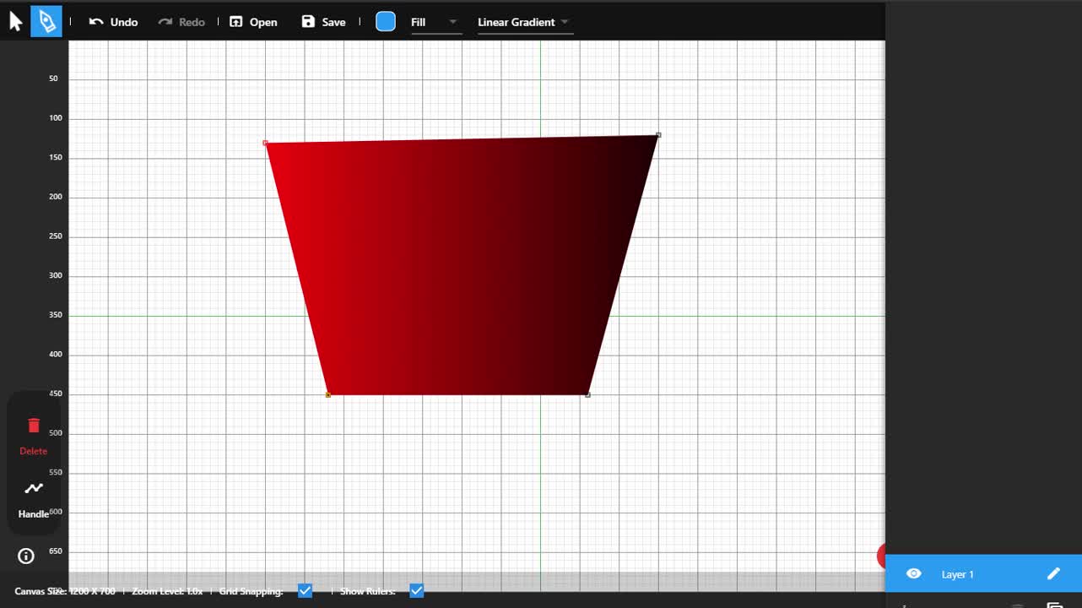Hide Layer 1 using eye icon

click(x=913, y=574)
